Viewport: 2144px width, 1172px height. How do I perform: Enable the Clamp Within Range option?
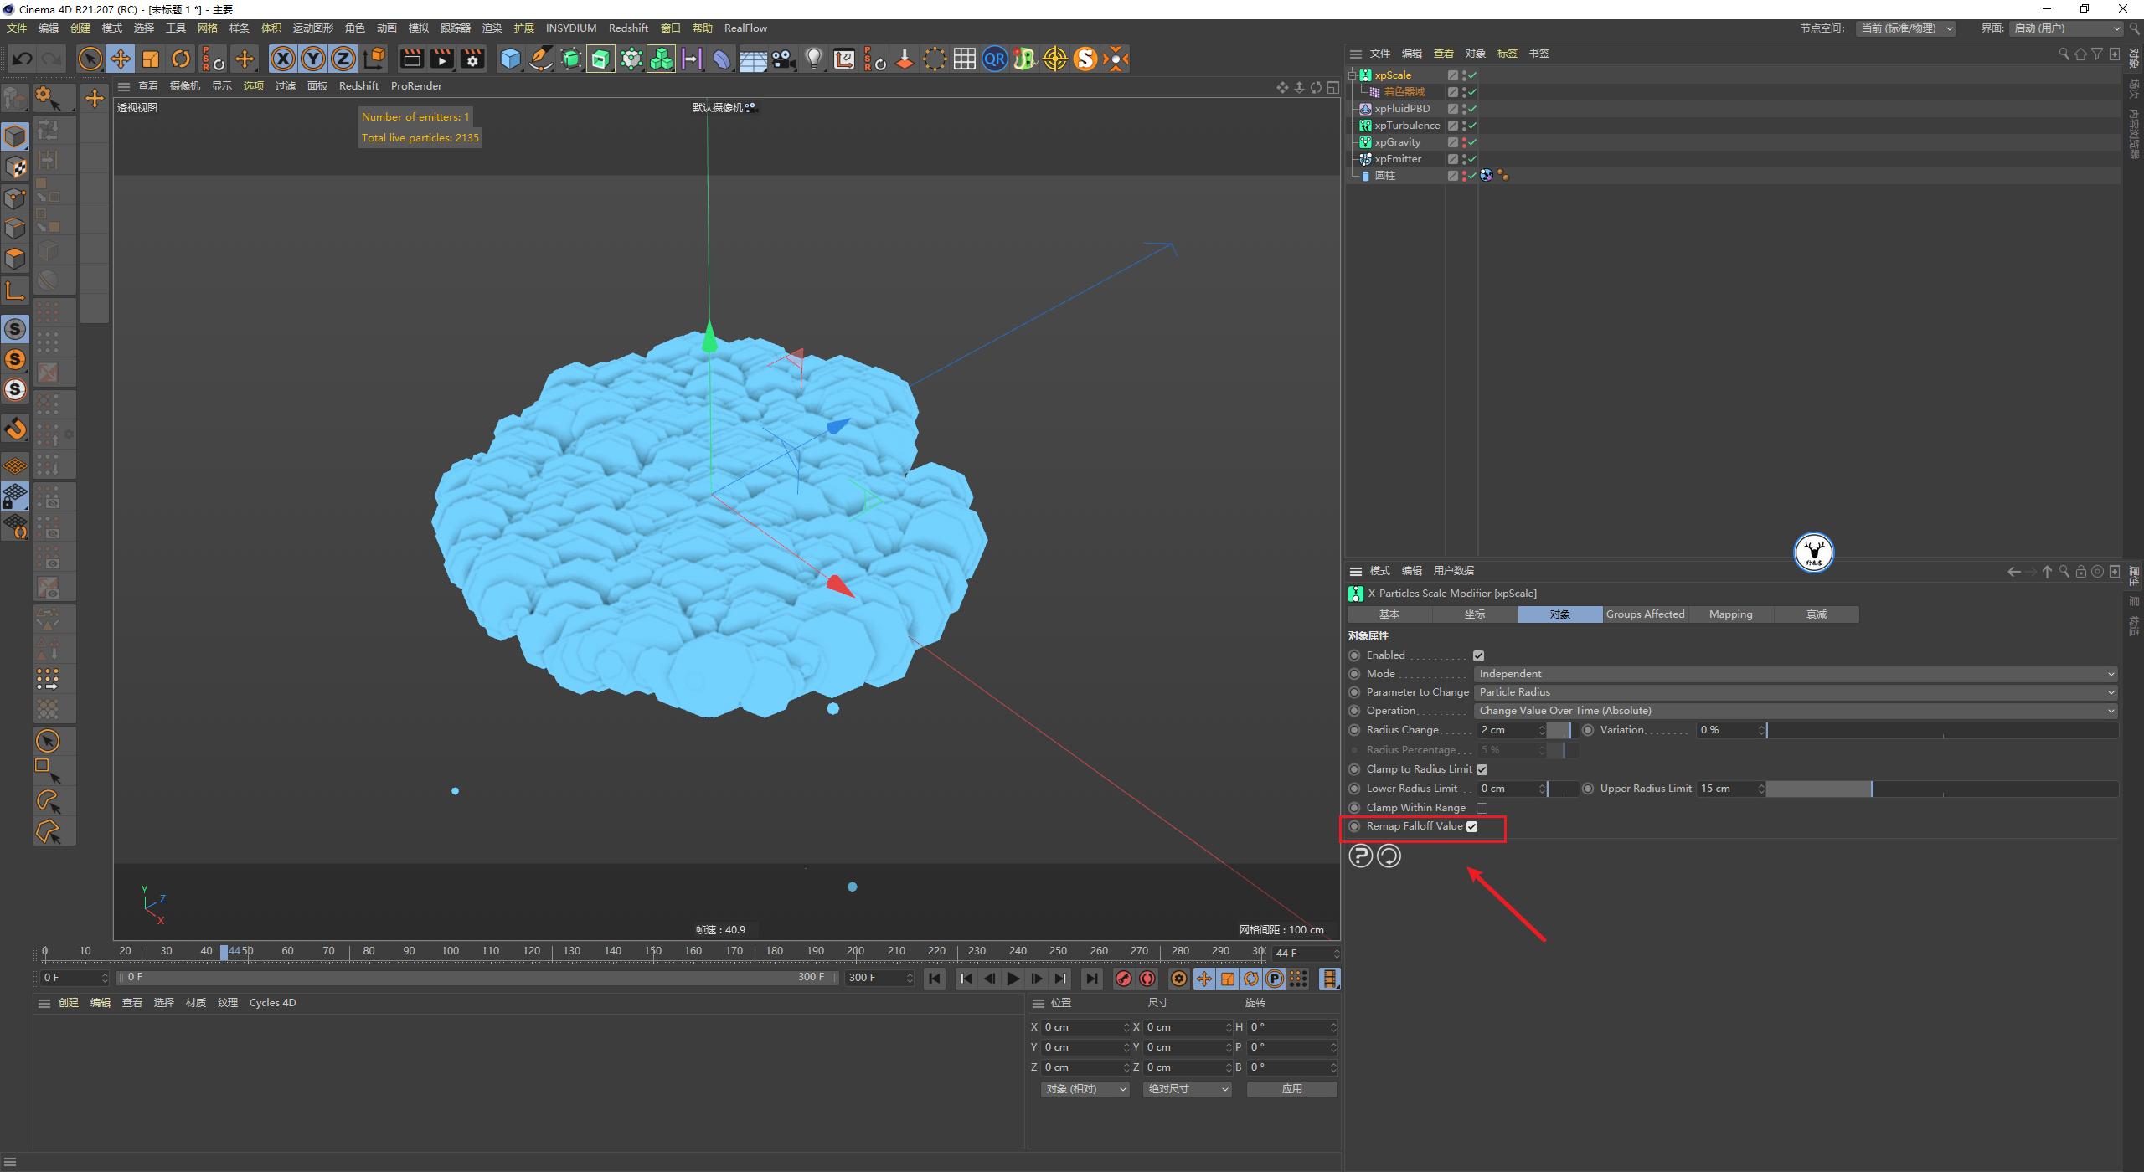(x=1482, y=808)
